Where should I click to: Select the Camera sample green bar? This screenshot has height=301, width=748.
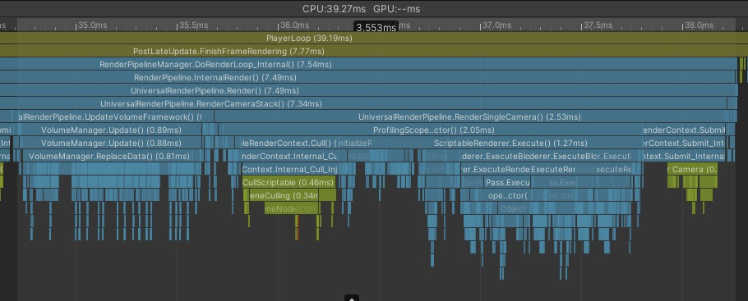(x=692, y=169)
